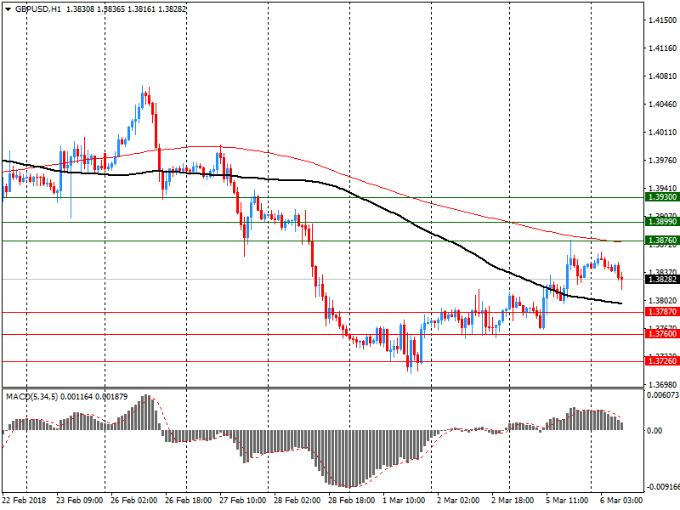This screenshot has height=510, width=680.
Task: Click the 28 Feb 02:00 time label
Action: (x=297, y=501)
